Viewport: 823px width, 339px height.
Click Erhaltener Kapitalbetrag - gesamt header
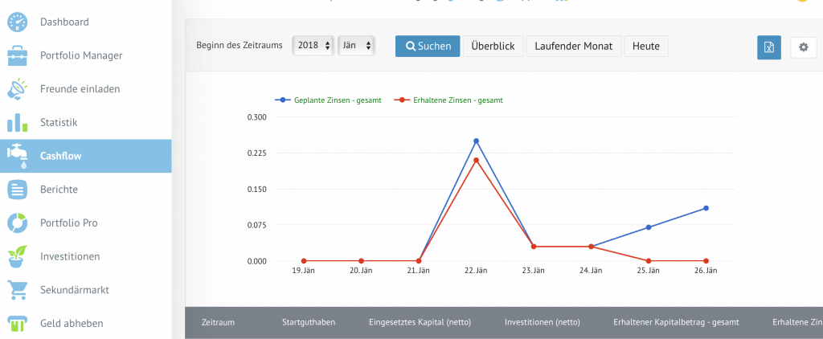[676, 322]
